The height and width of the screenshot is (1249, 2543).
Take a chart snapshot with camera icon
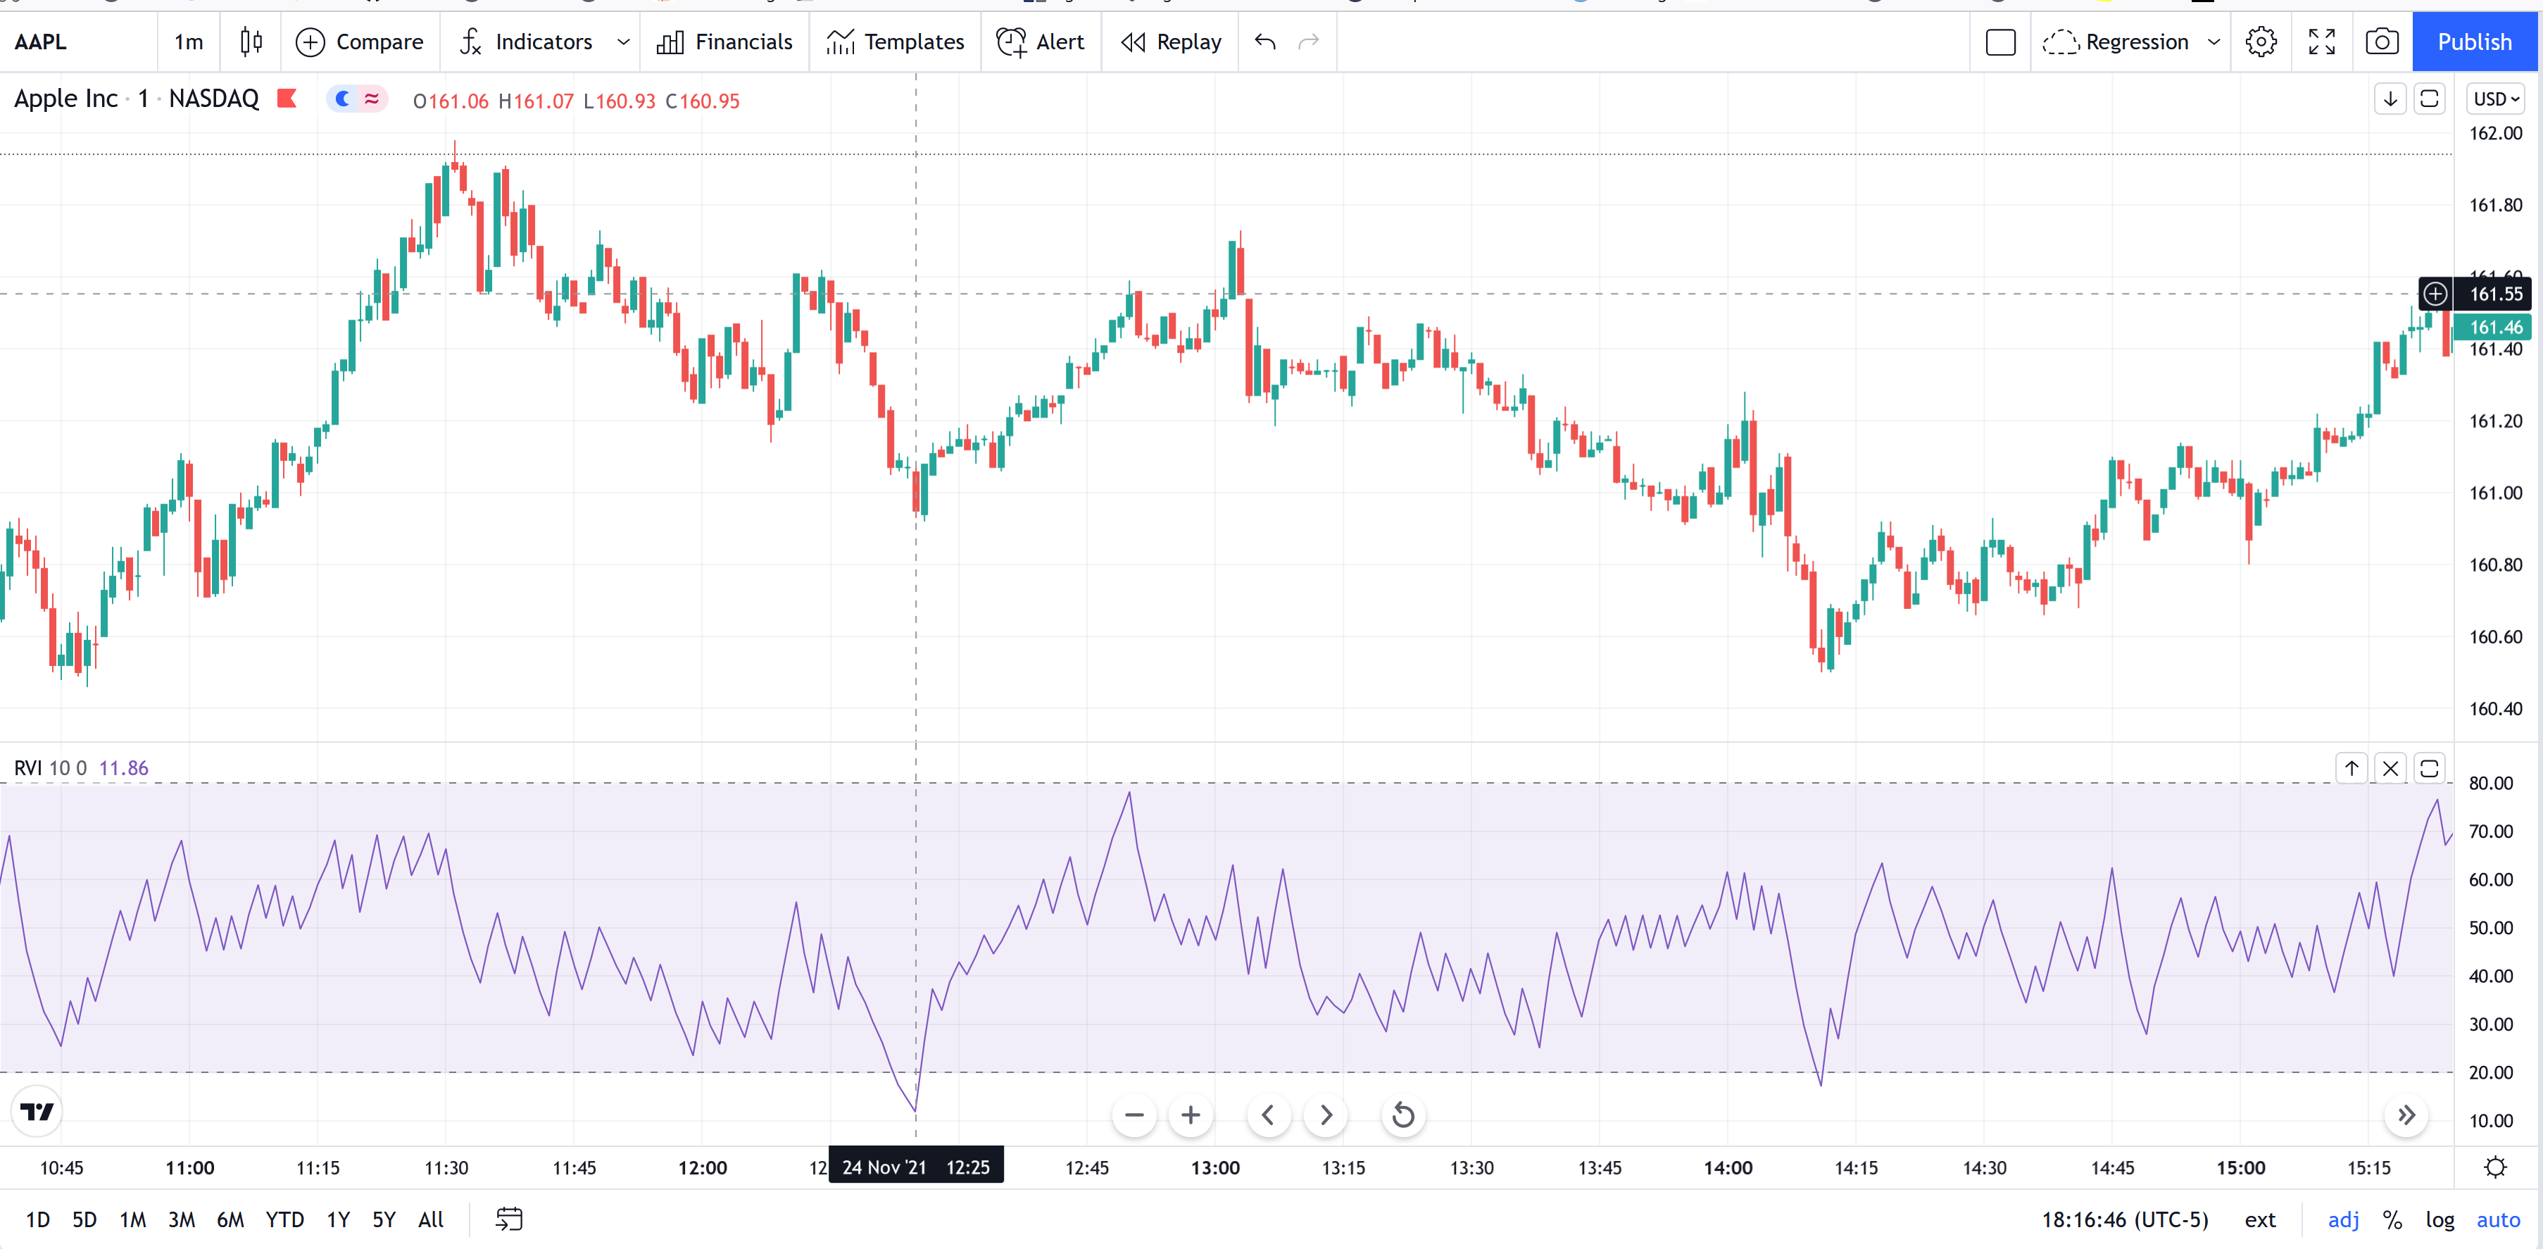pos(2382,42)
